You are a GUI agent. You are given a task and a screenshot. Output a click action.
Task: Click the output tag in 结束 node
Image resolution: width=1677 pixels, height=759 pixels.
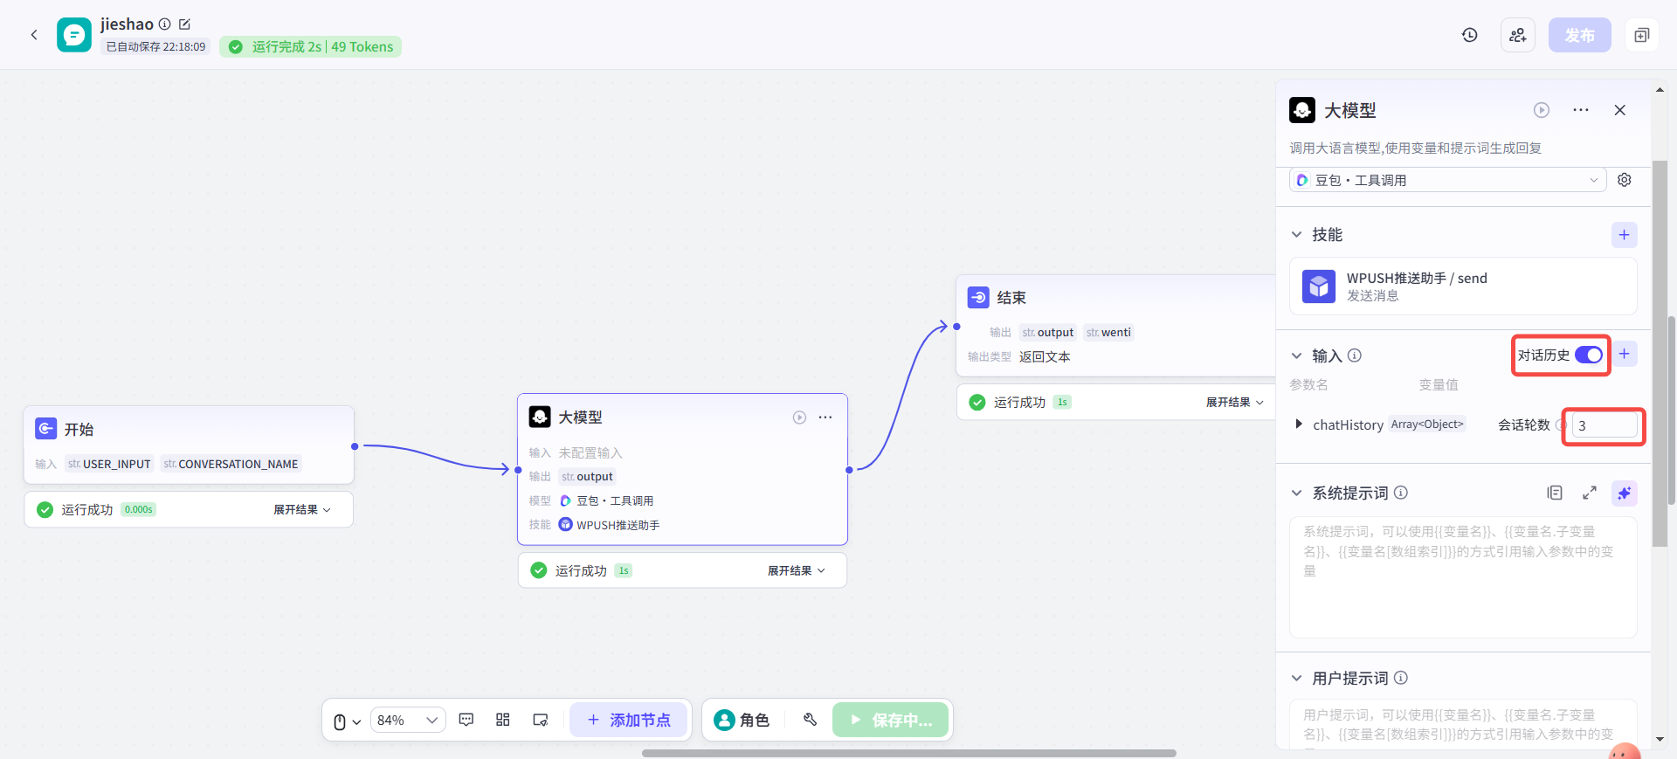coord(1047,332)
